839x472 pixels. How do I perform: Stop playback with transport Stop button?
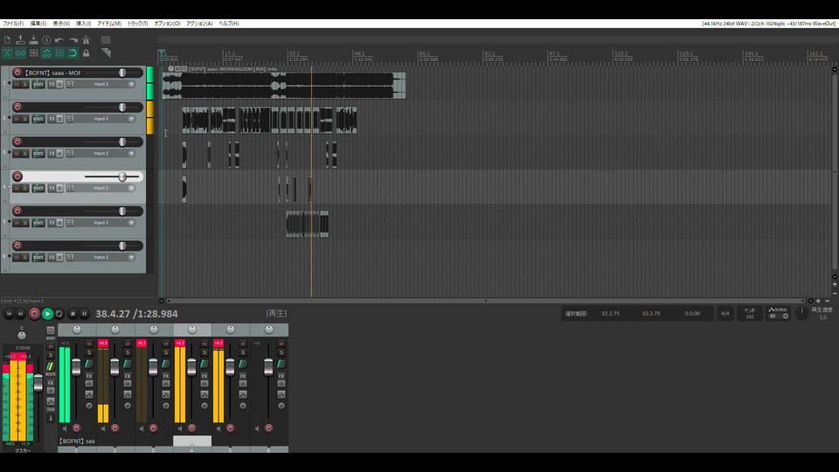pos(73,314)
